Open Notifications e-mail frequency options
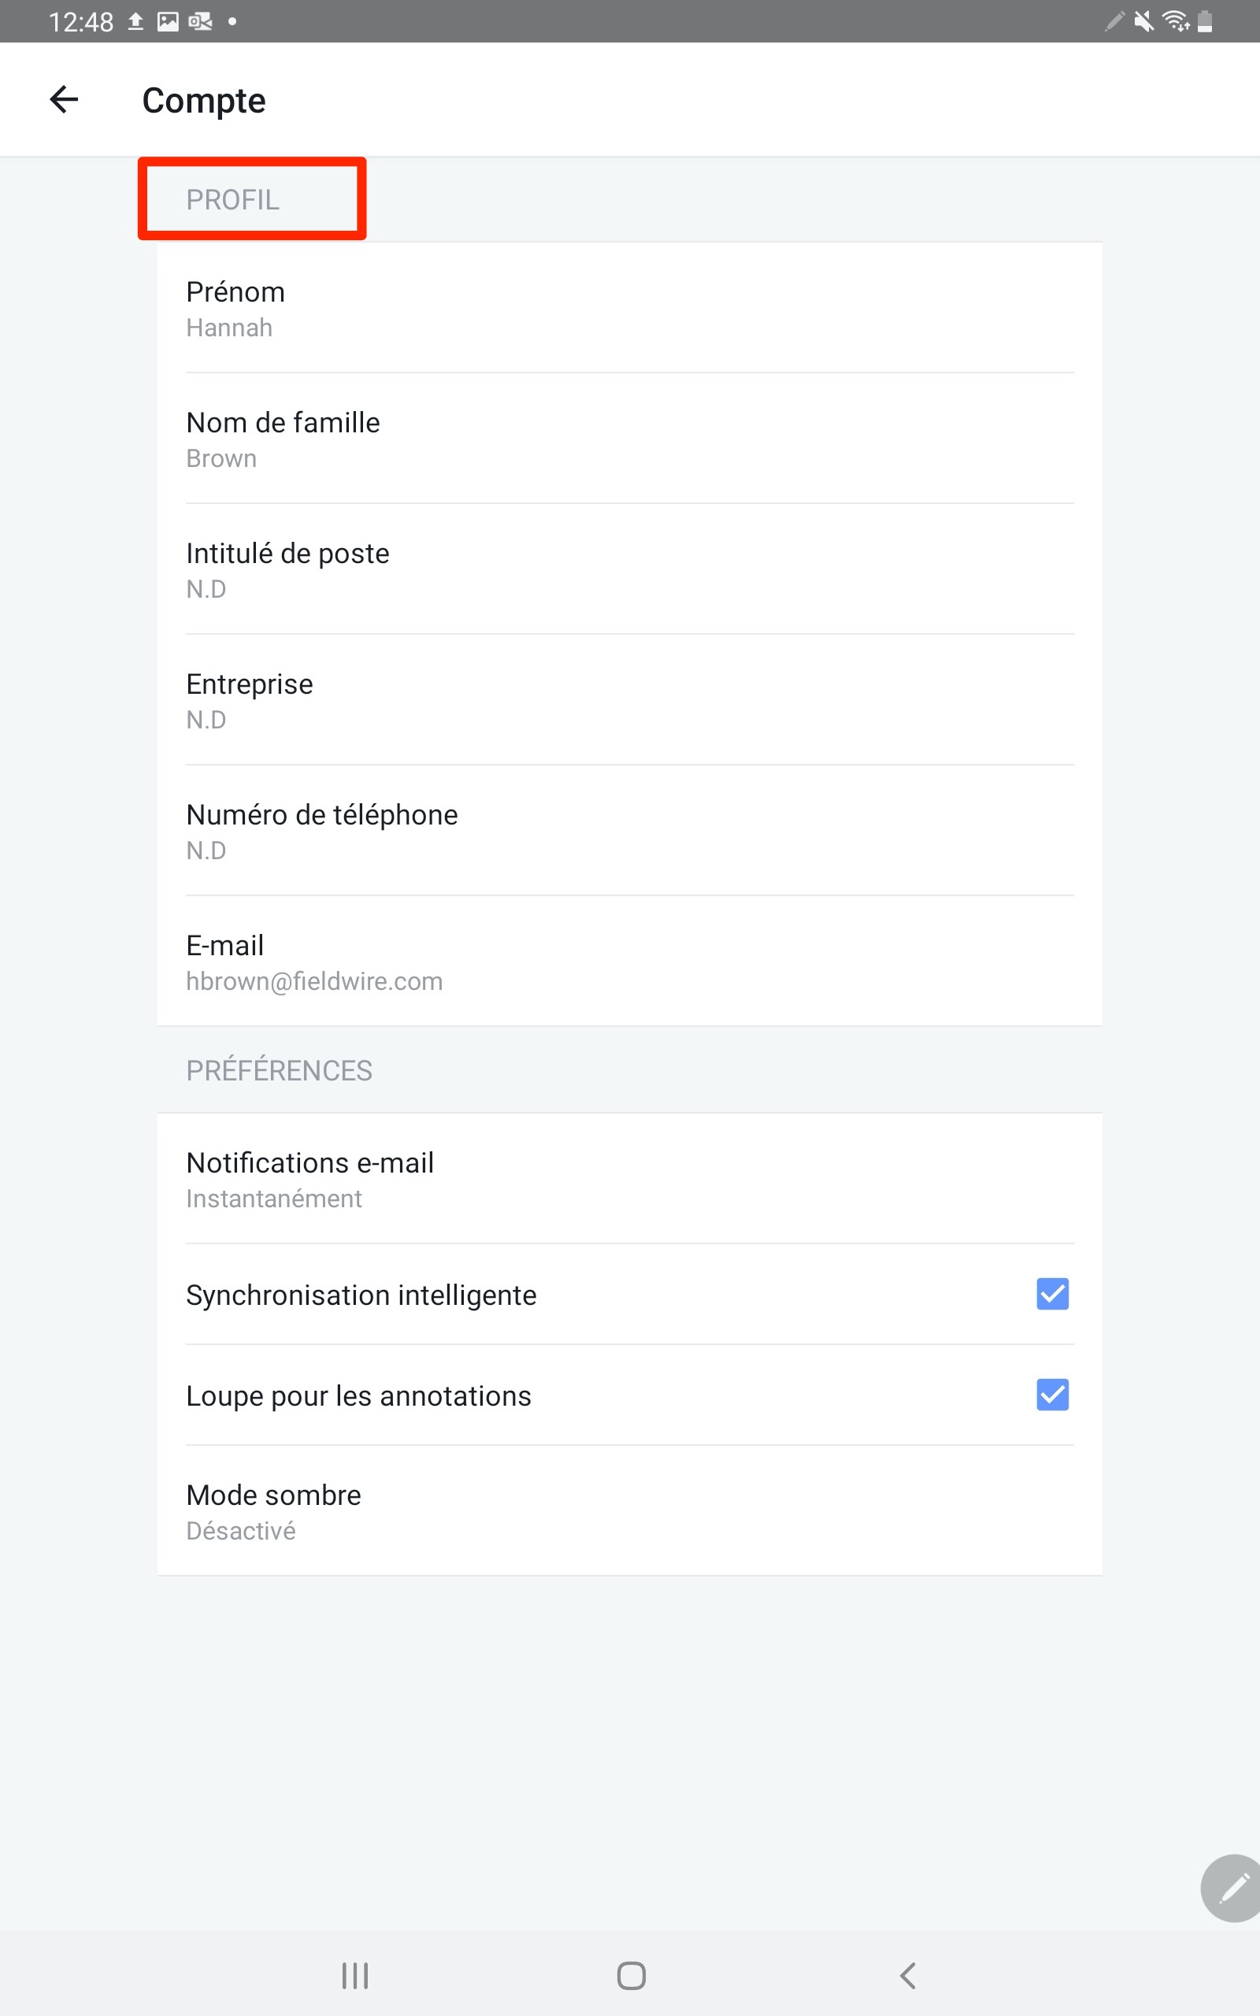1260x2016 pixels. (629, 1179)
